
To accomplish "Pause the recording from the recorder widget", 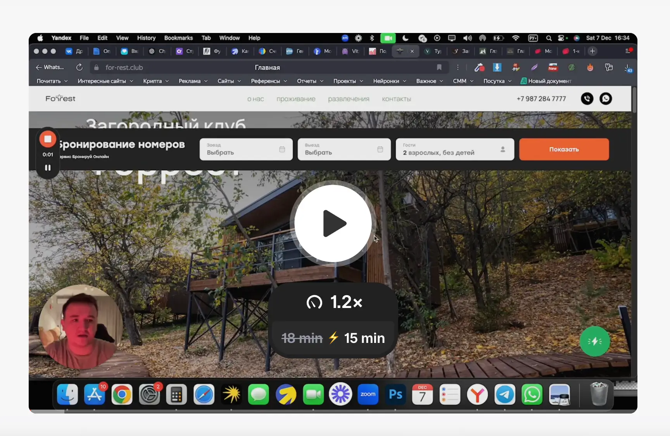I will click(x=48, y=168).
